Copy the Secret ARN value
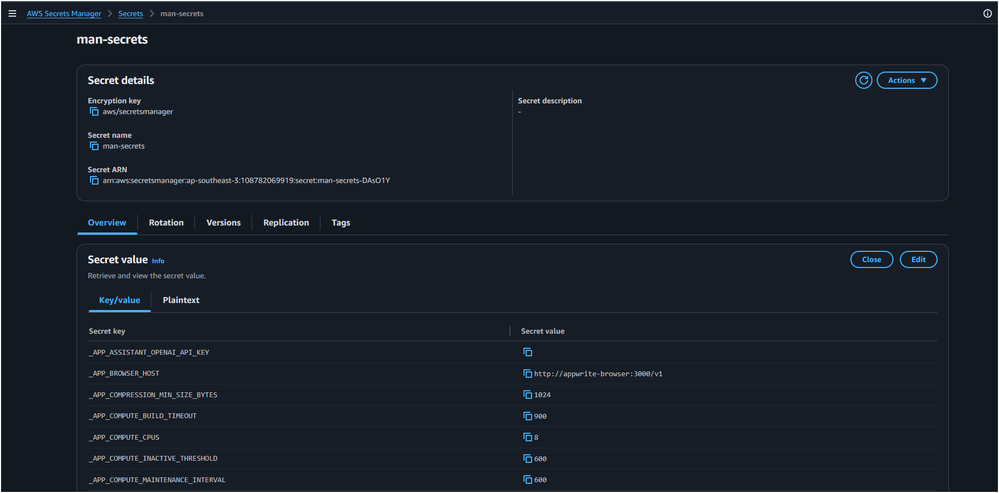999x493 pixels. [x=94, y=180]
